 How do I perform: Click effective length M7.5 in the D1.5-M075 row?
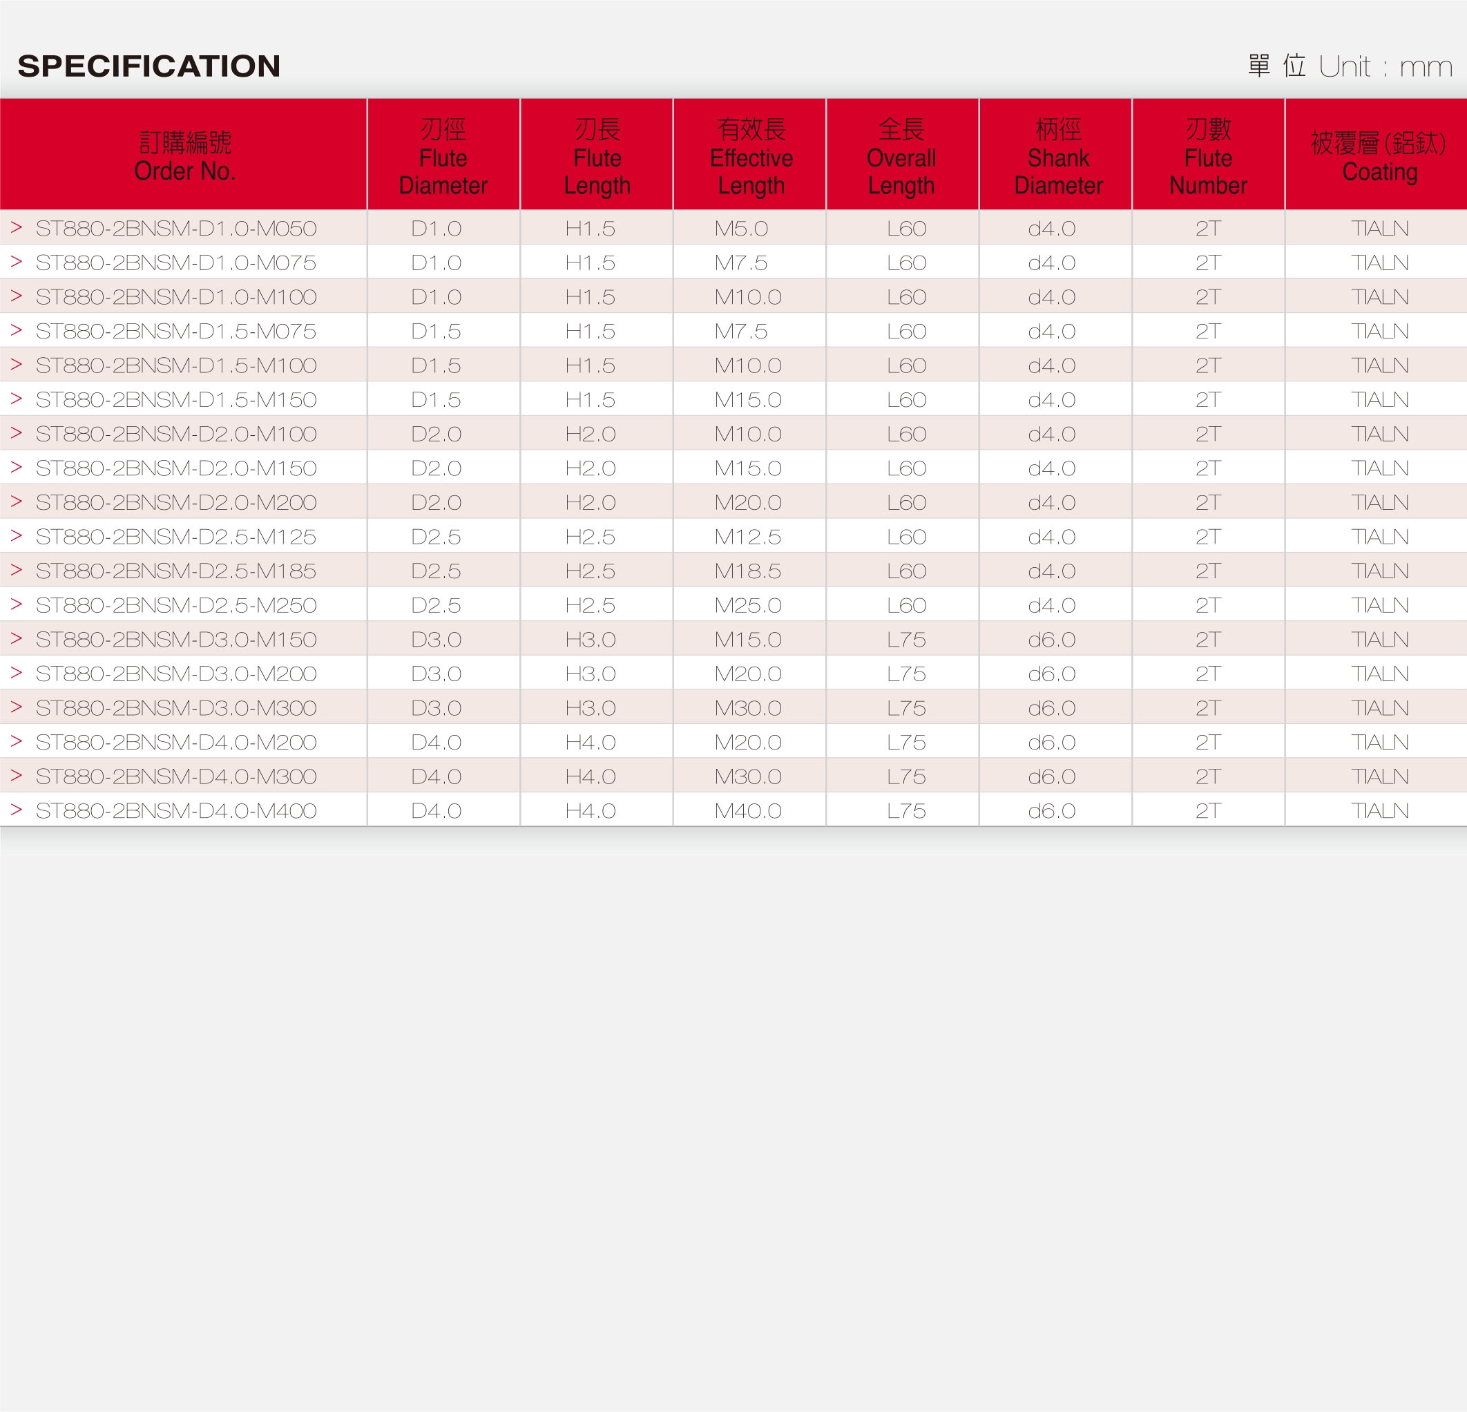click(741, 330)
